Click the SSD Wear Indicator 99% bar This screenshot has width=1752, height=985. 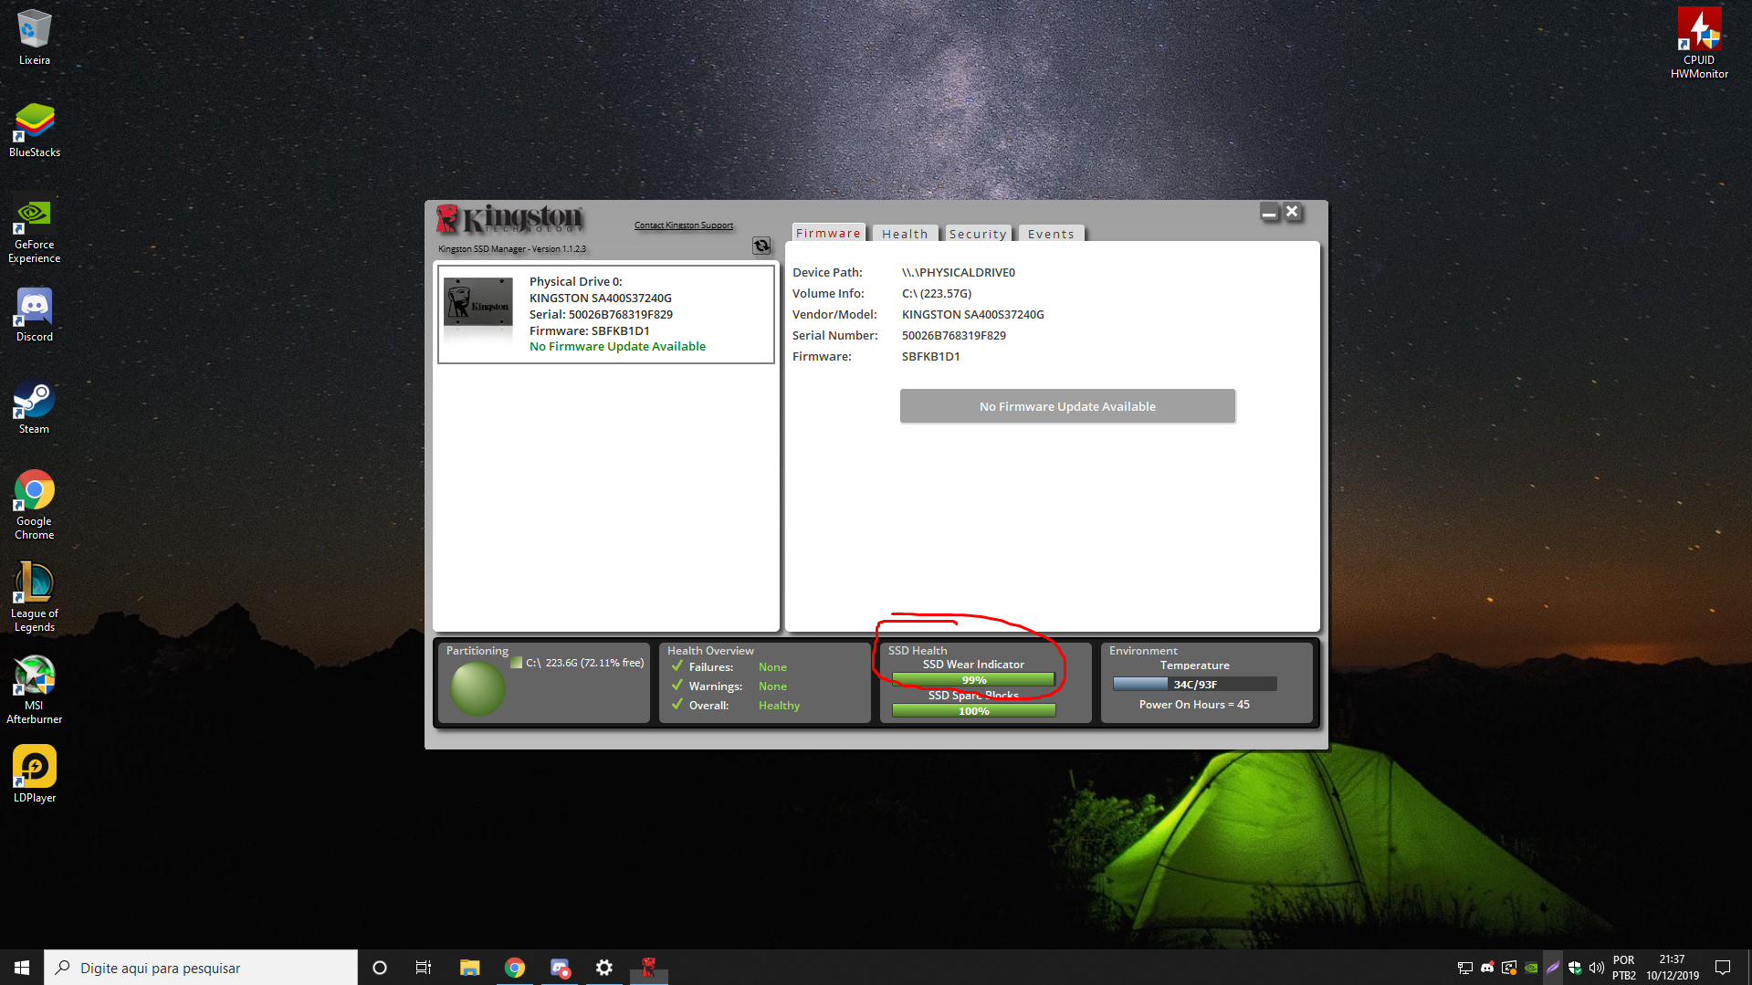tap(973, 680)
